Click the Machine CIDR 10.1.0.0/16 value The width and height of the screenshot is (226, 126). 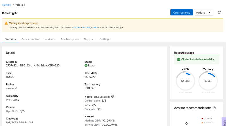(x=108, y=121)
